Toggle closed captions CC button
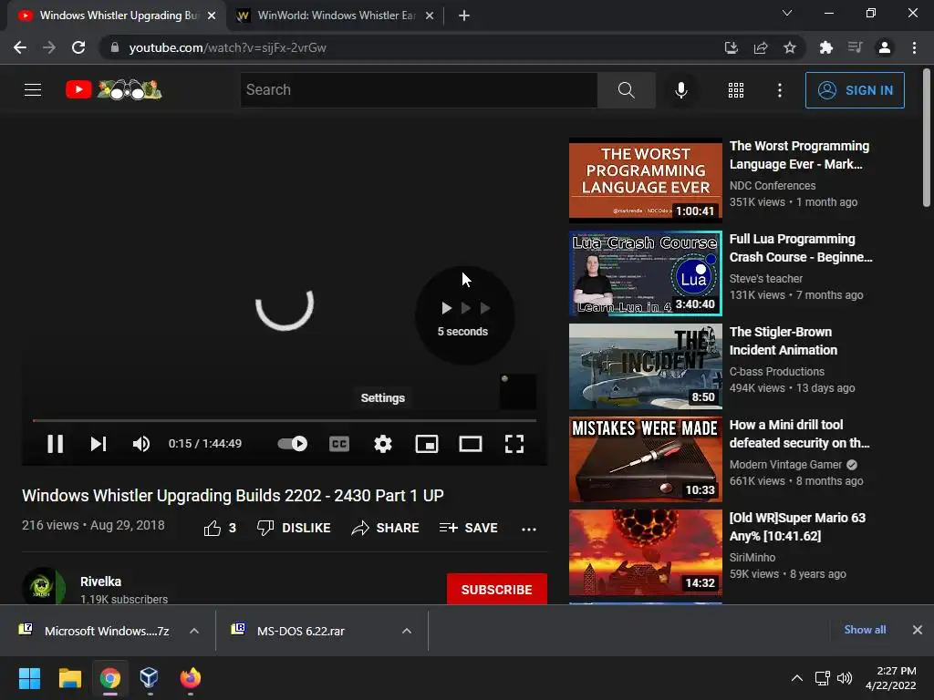The height and width of the screenshot is (700, 934). coord(339,444)
